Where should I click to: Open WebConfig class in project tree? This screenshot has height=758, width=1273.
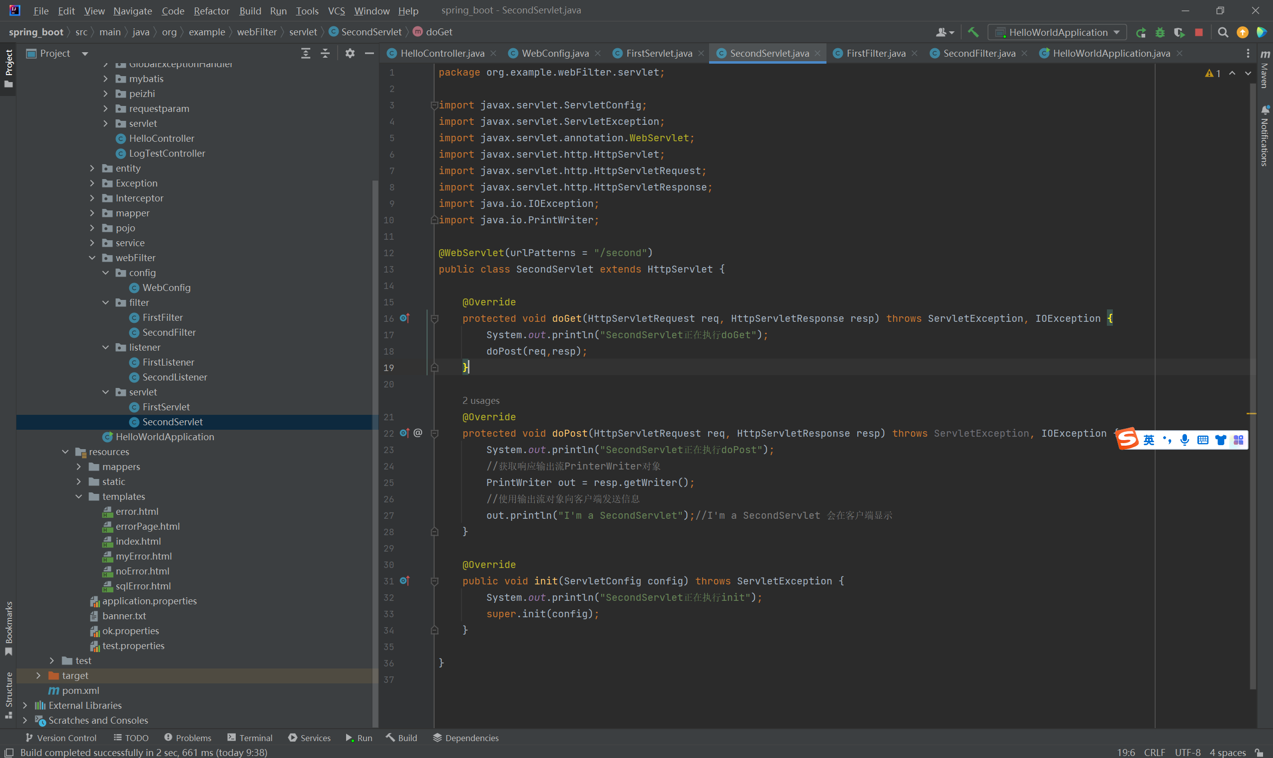click(x=166, y=287)
